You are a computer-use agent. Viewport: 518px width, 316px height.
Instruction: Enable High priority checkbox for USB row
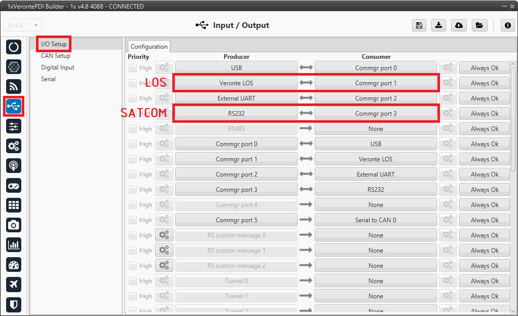point(133,68)
